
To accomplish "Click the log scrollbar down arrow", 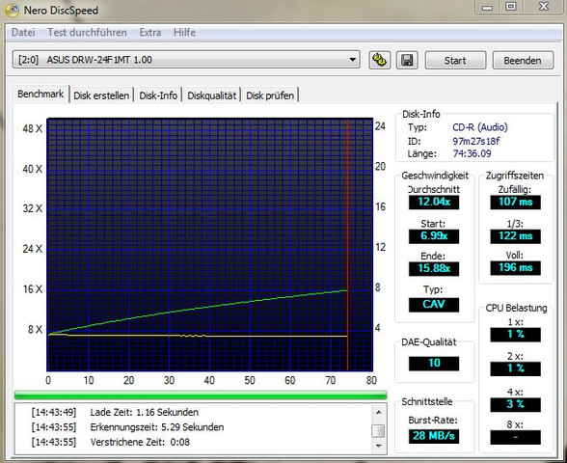I will pos(378,446).
